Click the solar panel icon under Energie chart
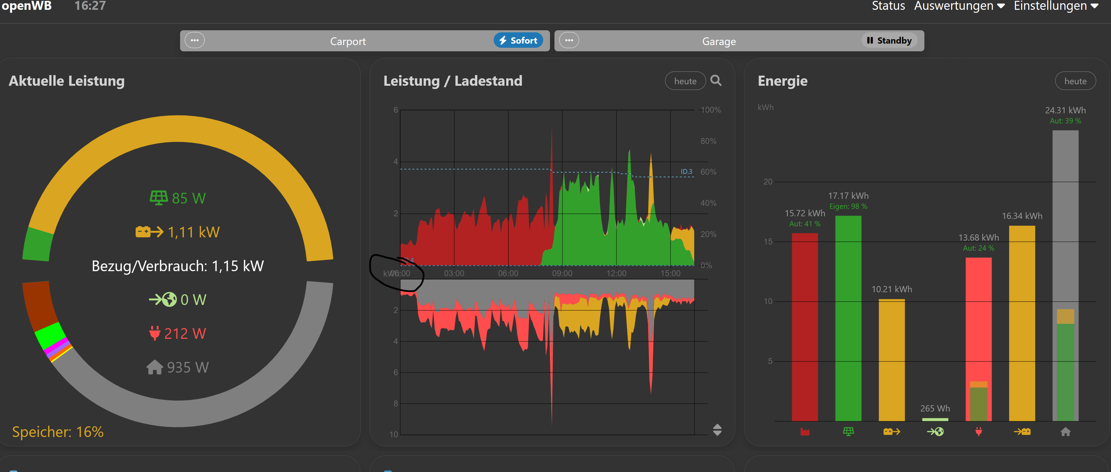 click(x=848, y=431)
